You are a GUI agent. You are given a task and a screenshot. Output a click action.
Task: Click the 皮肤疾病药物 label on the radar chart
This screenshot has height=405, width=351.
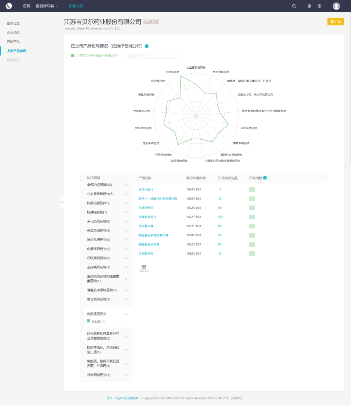249,128
